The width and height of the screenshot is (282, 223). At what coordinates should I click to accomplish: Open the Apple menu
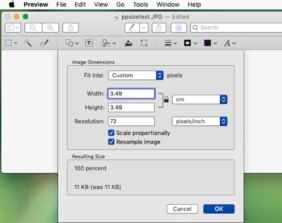(x=10, y=5)
